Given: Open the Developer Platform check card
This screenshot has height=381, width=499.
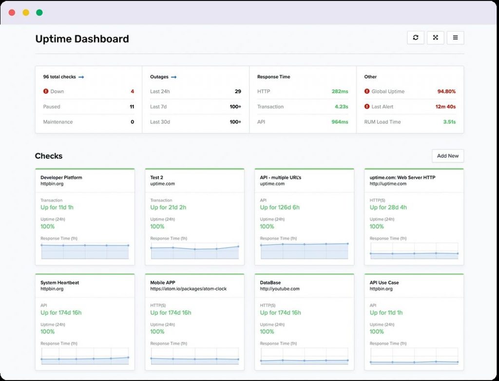Looking at the screenshot, I should pyautogui.click(x=61, y=177).
